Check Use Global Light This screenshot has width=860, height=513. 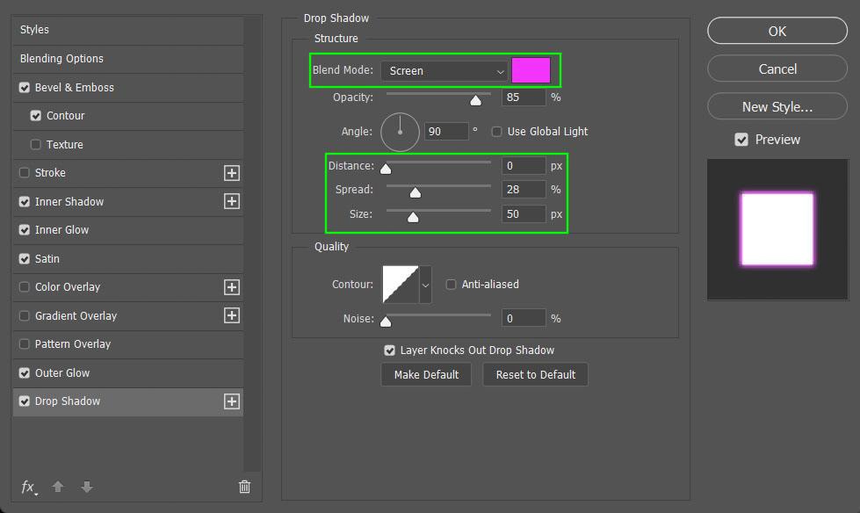coord(496,132)
